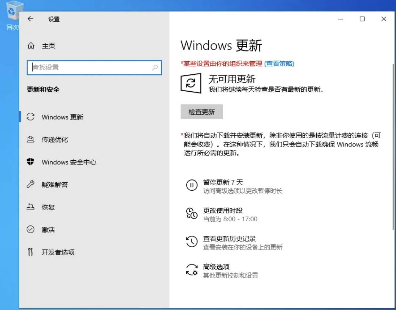The image size is (396, 310).
Task: Open the 查看策略 link
Action: tap(279, 64)
